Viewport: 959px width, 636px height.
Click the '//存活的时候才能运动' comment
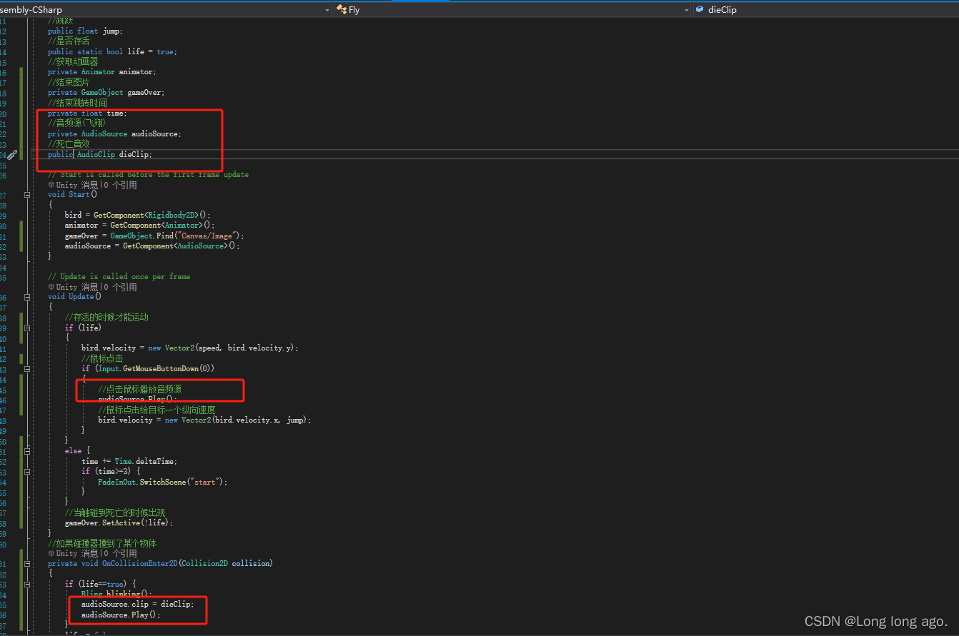[106, 317]
